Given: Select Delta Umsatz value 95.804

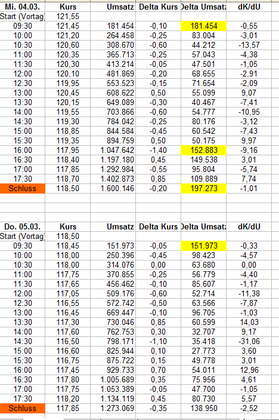Looking at the screenshot, I should click(x=204, y=169).
